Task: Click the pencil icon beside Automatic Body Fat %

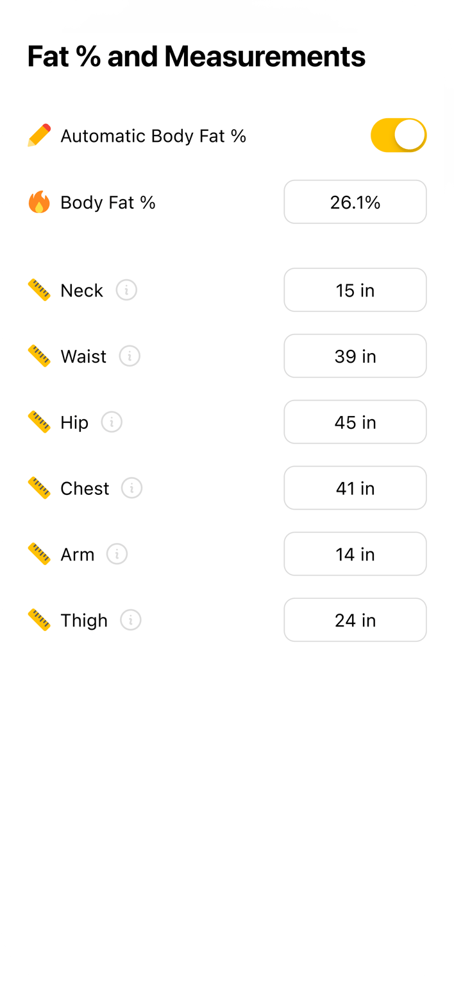Action: pos(38,135)
